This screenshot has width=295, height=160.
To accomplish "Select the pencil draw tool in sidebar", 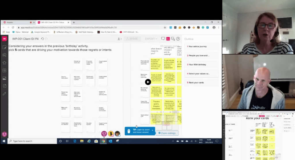I will [x=4, y=93].
